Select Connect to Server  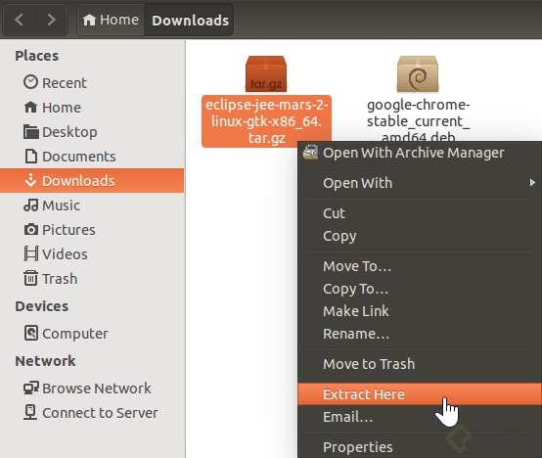point(92,413)
